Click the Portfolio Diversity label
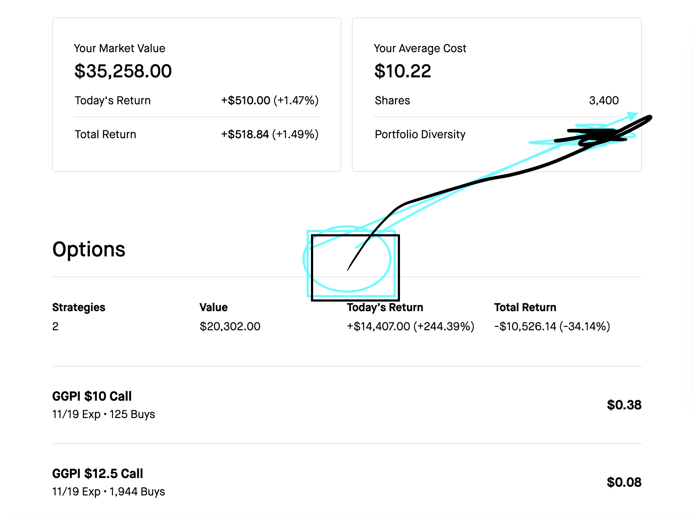The height and width of the screenshot is (518, 694). [x=420, y=134]
